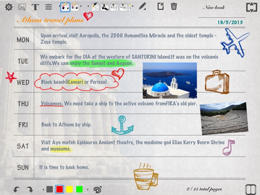
Task: Choose the thick black marker brush
Action: point(105,7)
